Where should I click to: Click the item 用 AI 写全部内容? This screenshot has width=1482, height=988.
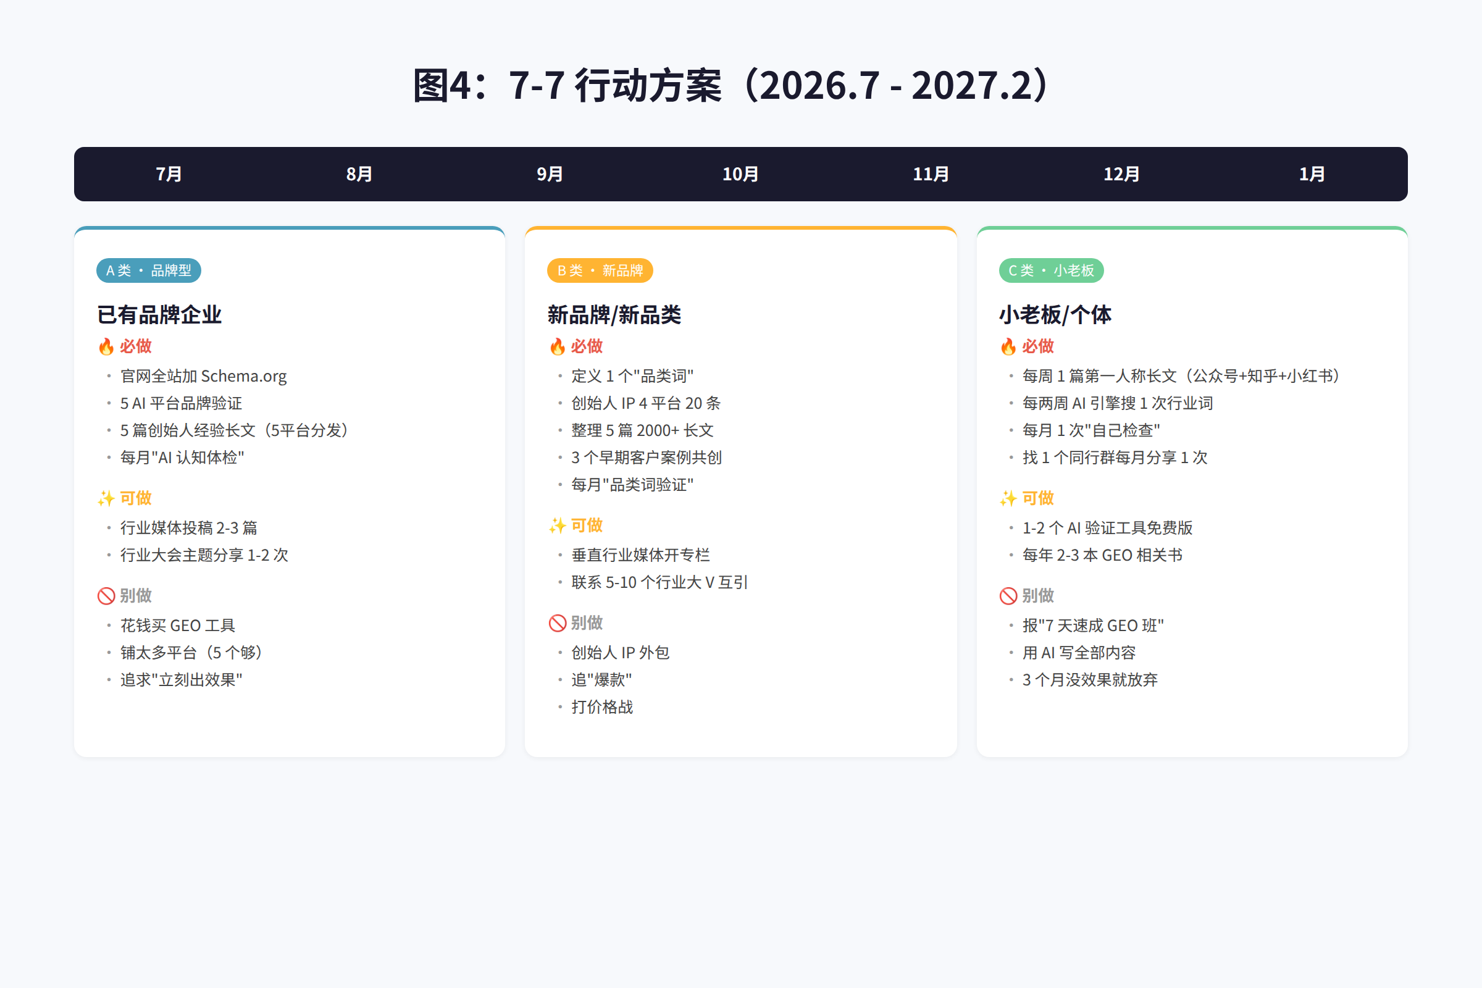point(1079,653)
